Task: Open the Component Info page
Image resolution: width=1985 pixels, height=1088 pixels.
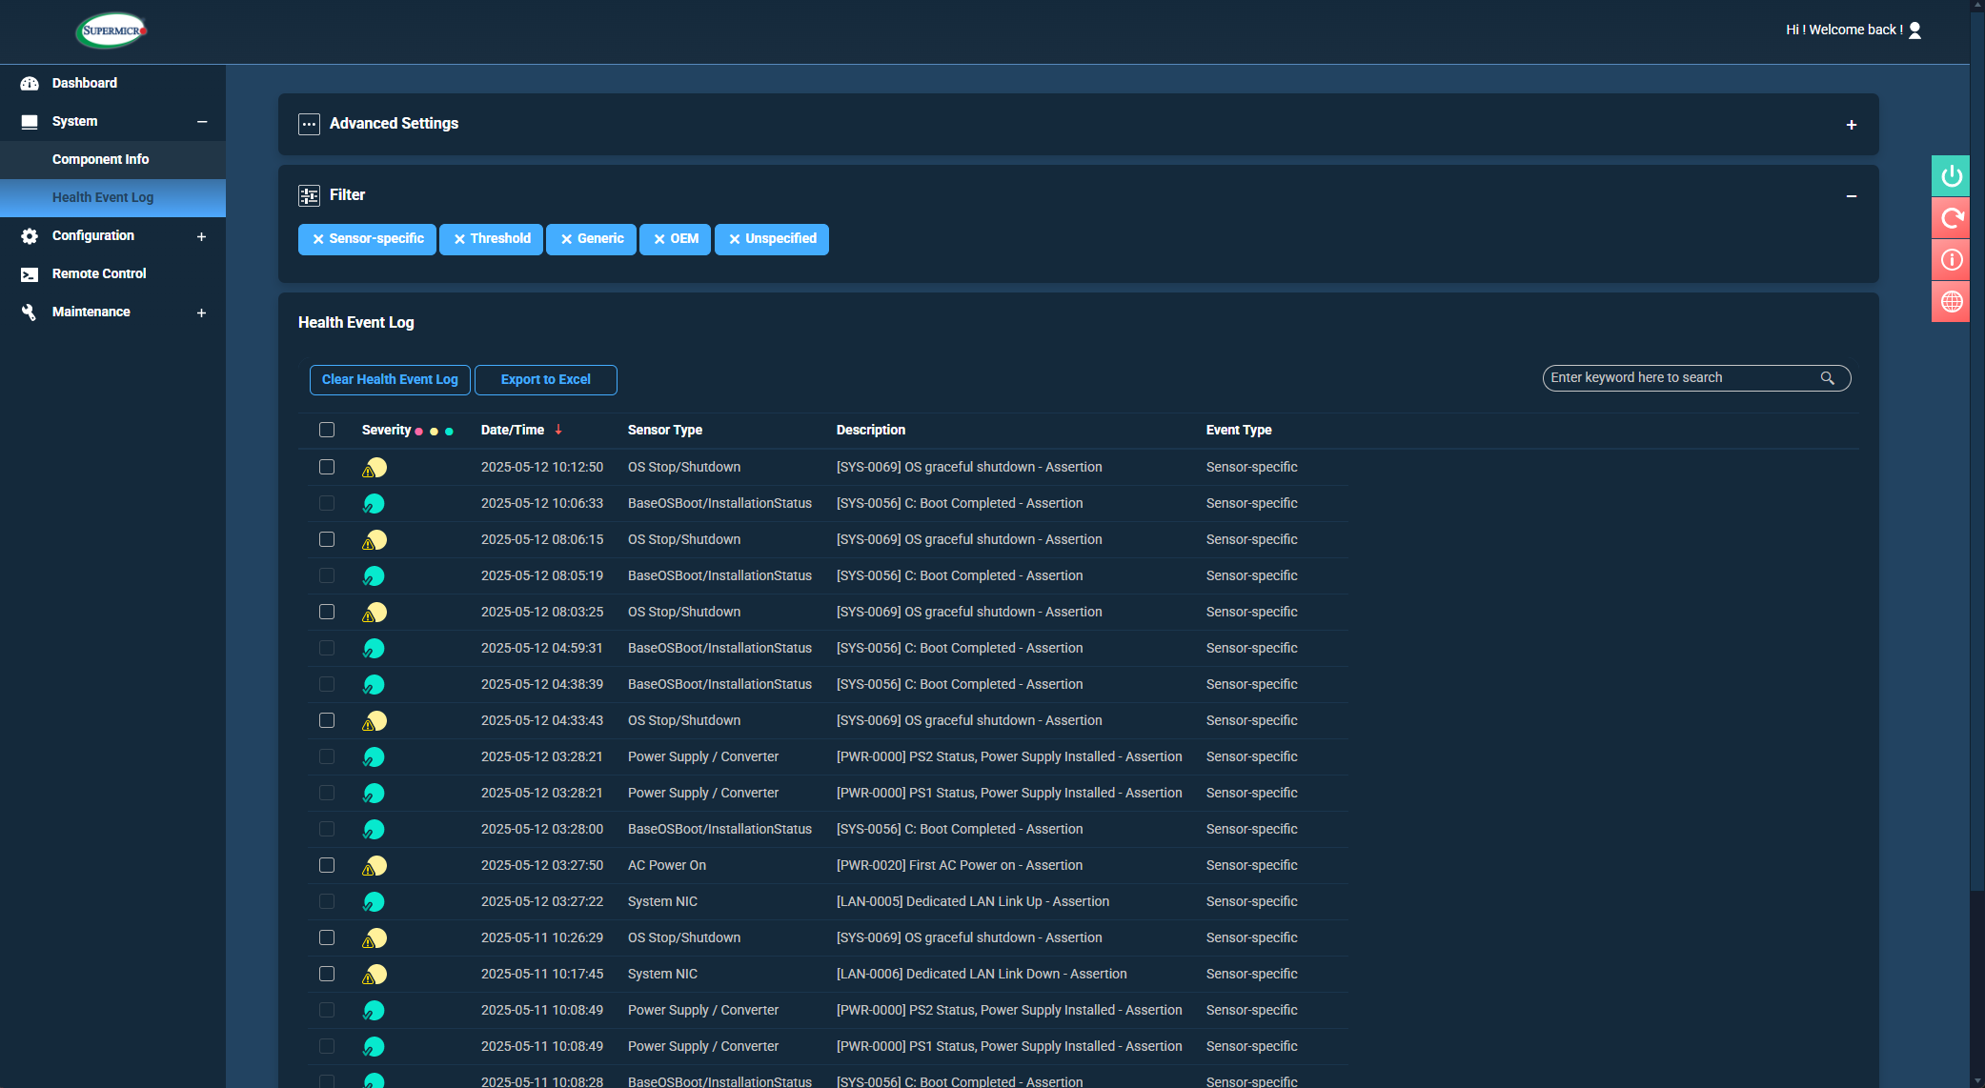Action: point(100,159)
